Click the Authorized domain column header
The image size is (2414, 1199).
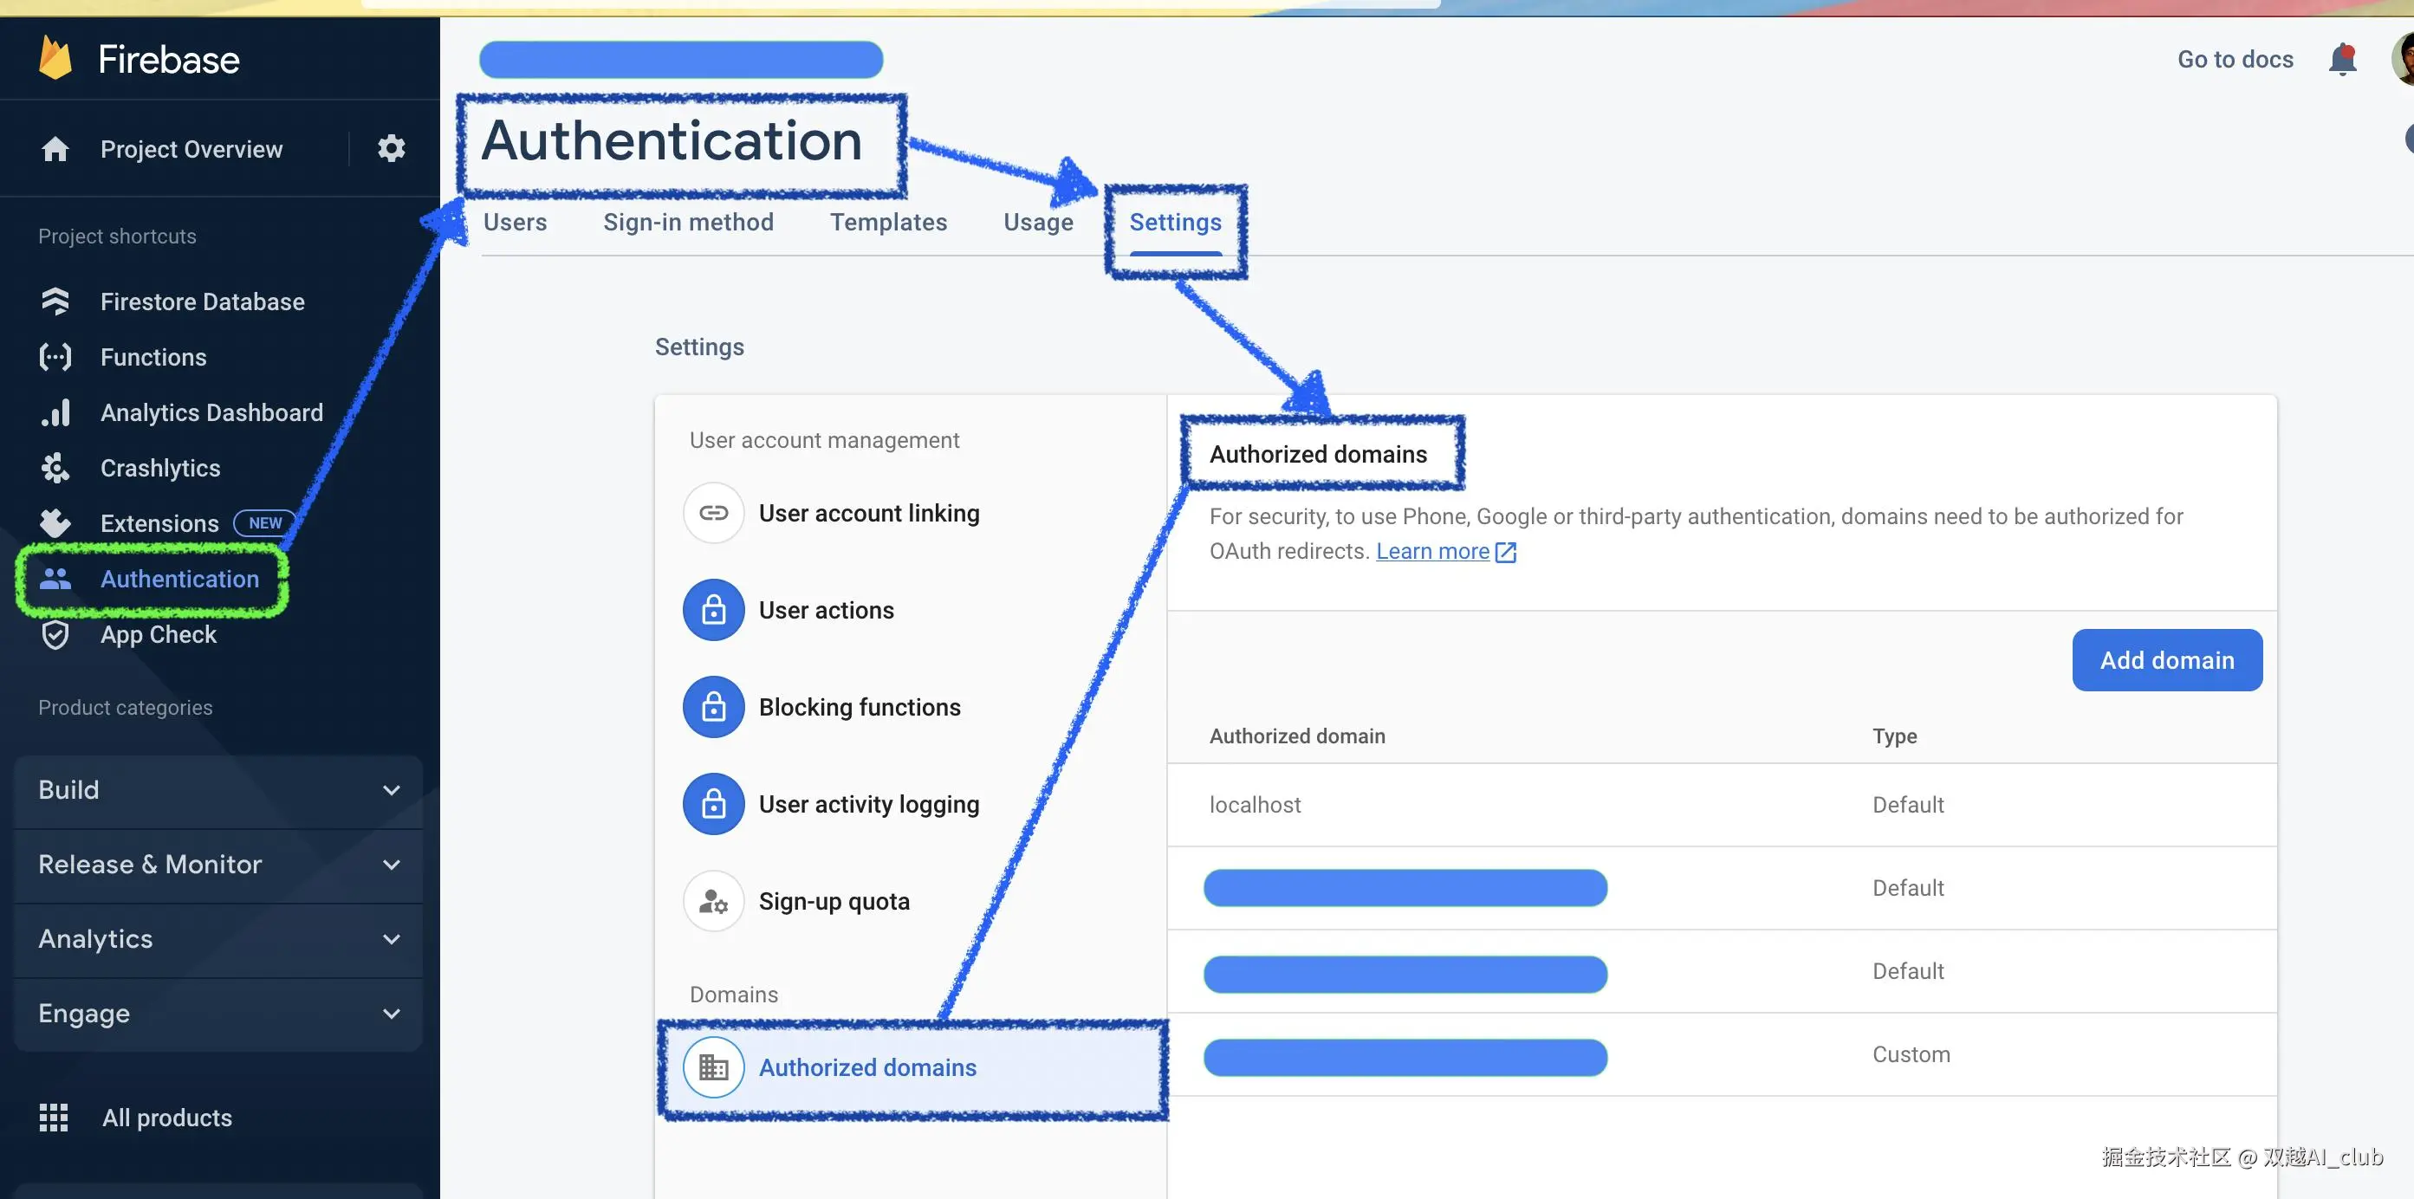1297,736
